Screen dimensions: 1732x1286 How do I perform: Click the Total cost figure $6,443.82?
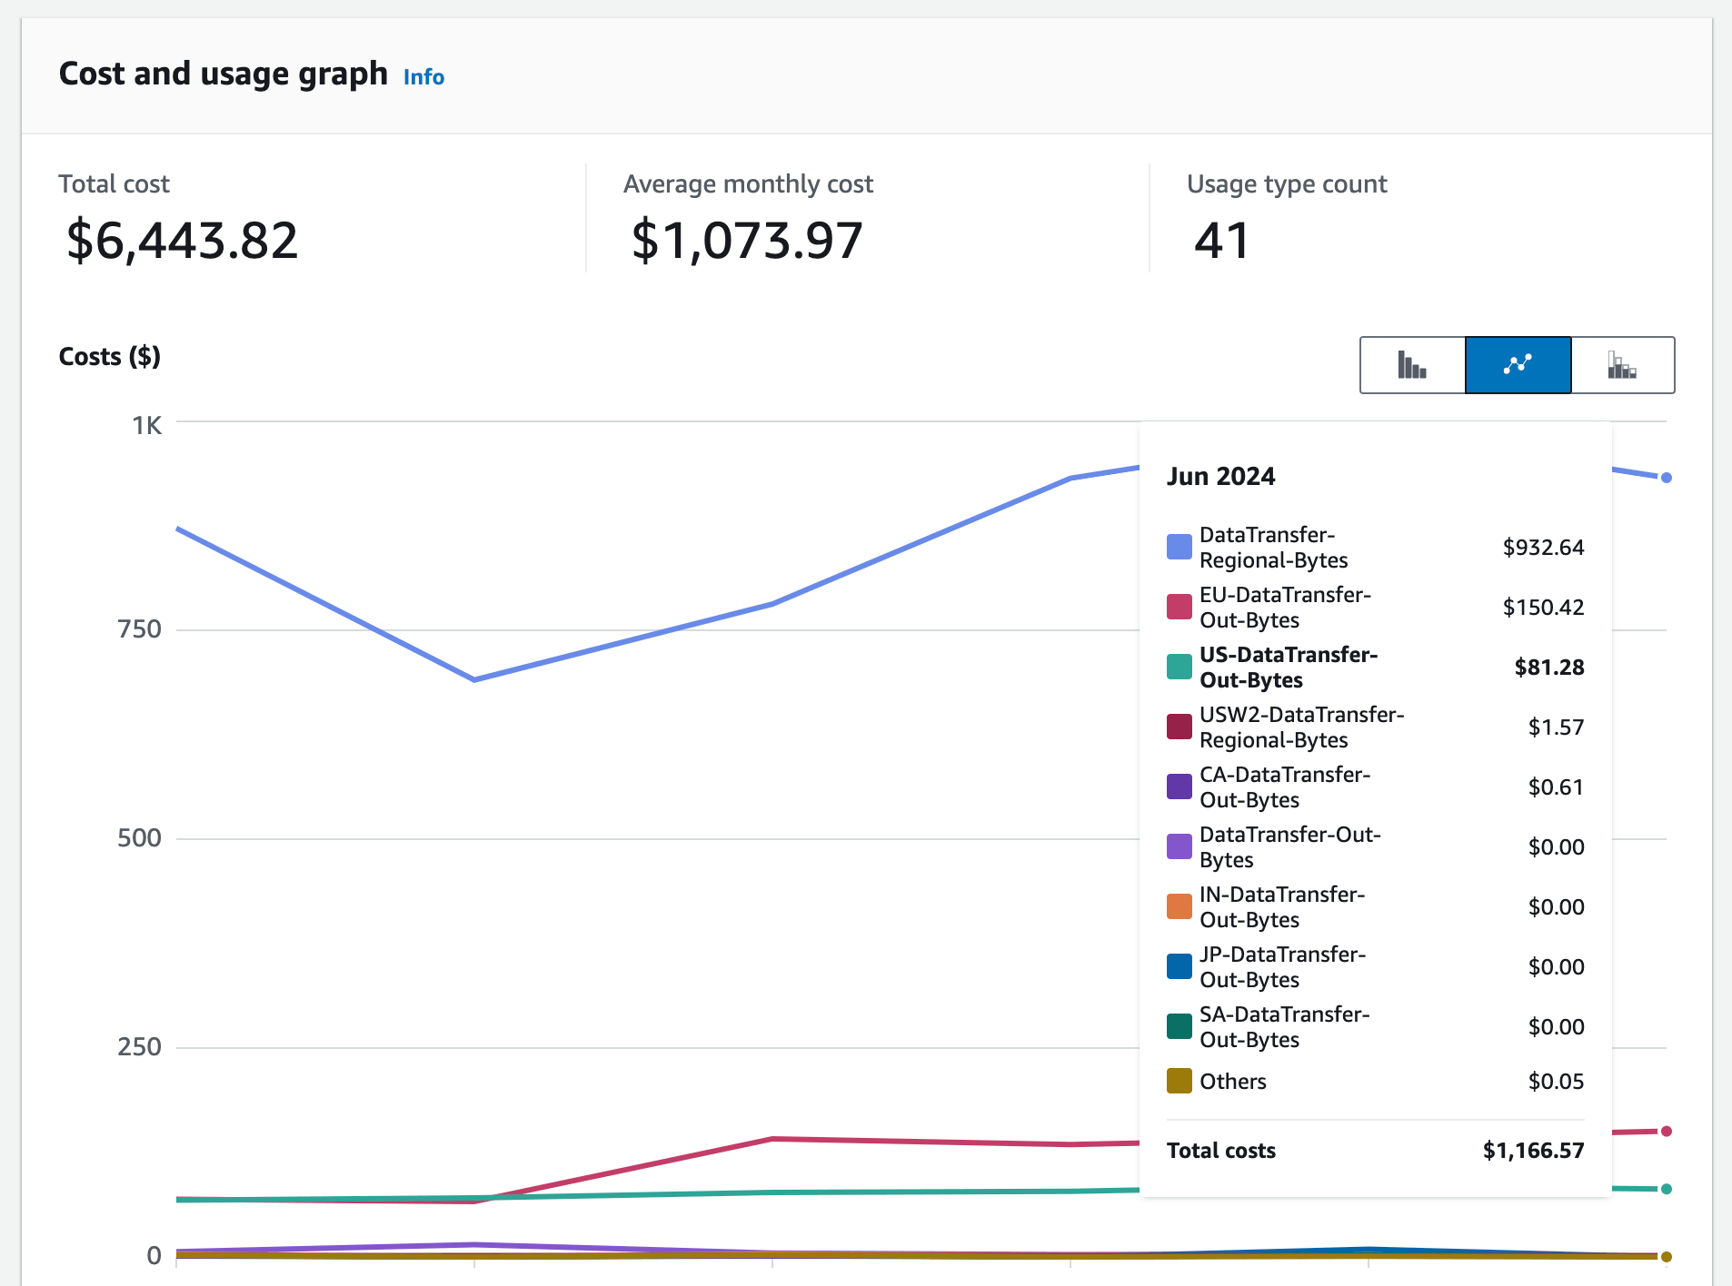(180, 239)
